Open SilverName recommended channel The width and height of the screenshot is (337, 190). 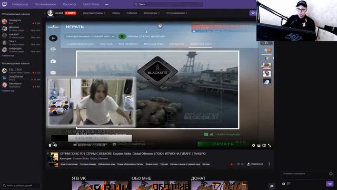pyautogui.click(x=21, y=85)
